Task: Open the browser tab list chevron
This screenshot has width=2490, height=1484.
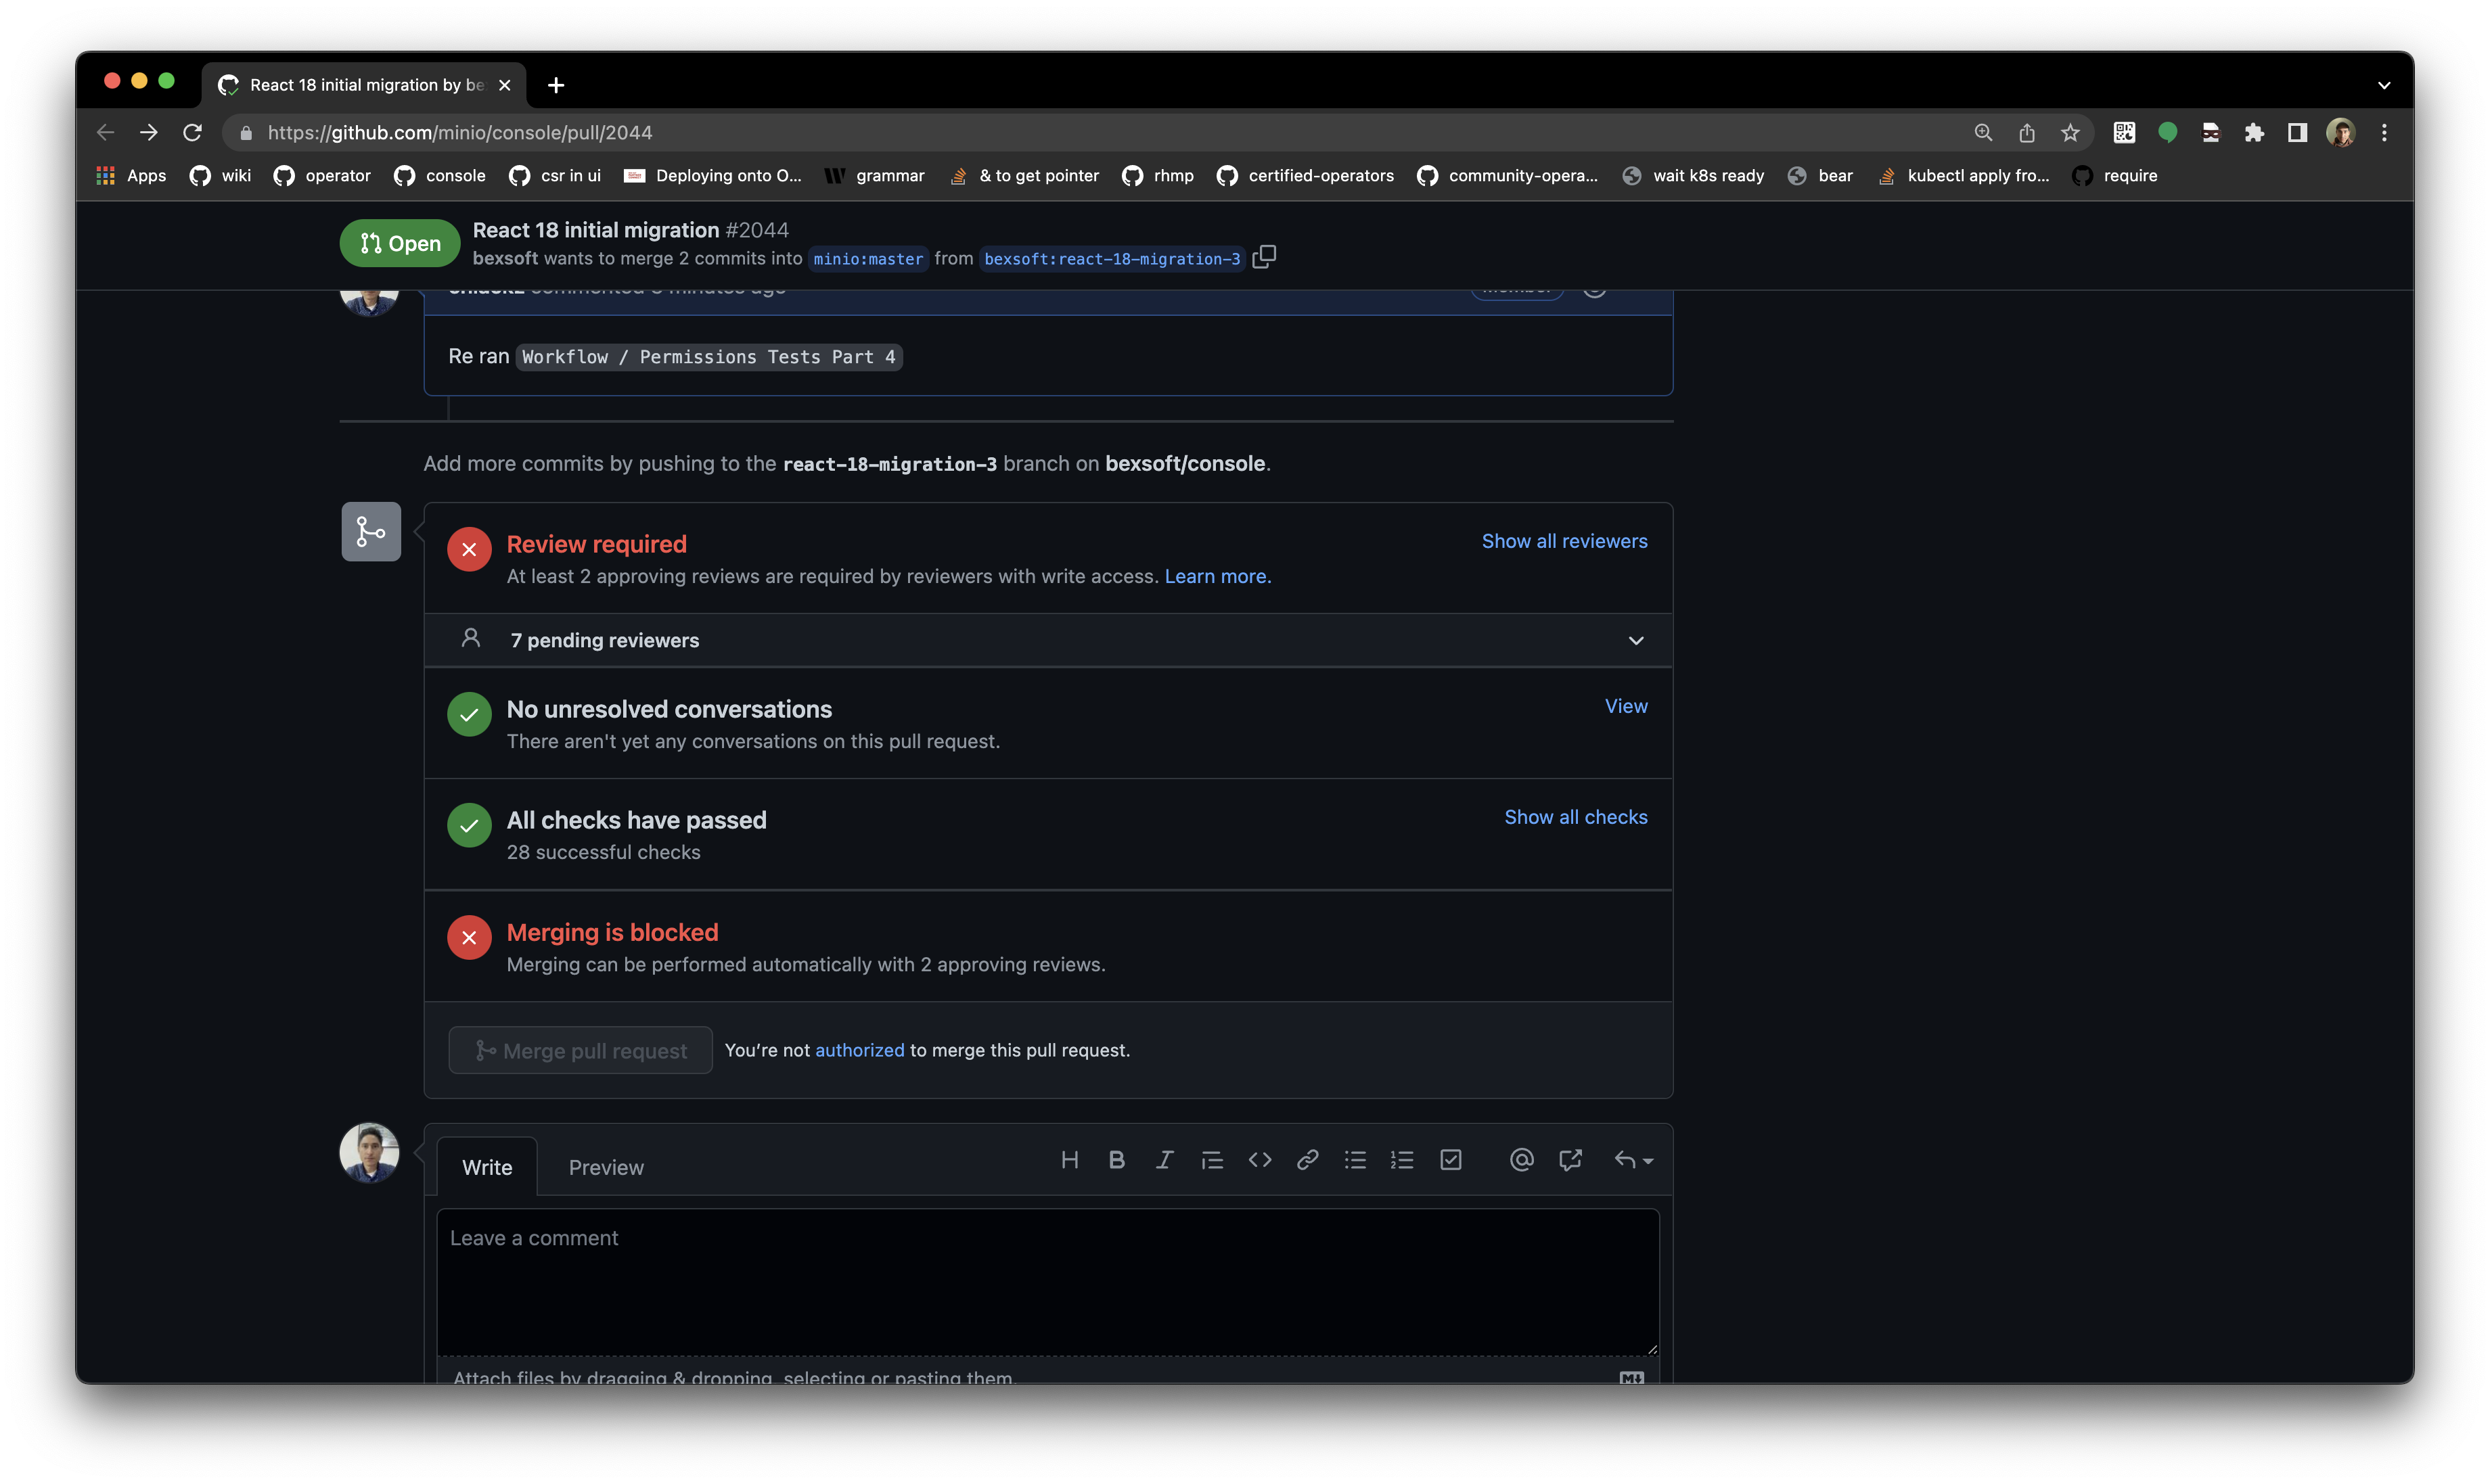Action: [2384, 86]
